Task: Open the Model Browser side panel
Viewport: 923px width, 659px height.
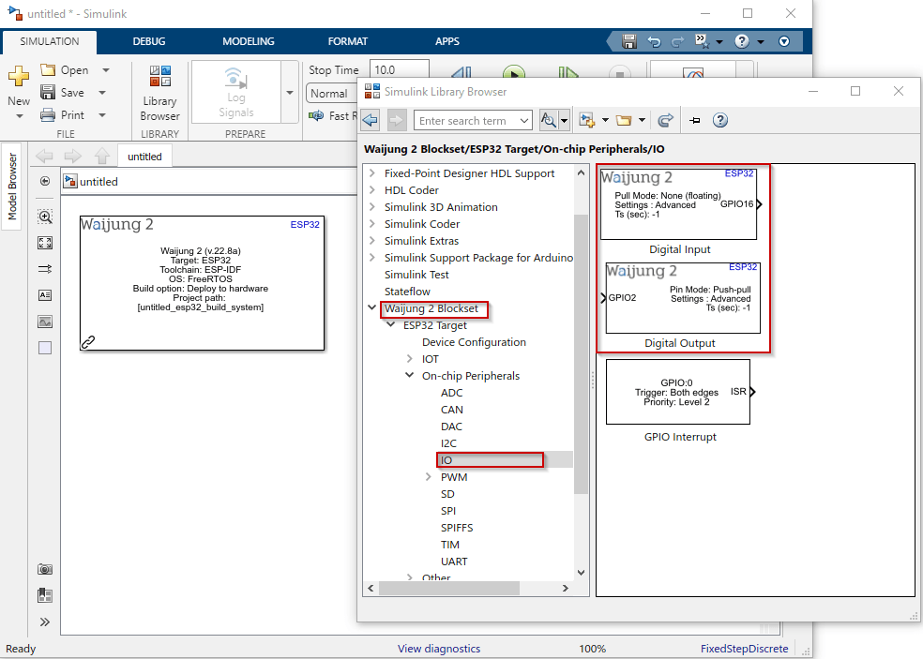Action: pyautogui.click(x=12, y=187)
